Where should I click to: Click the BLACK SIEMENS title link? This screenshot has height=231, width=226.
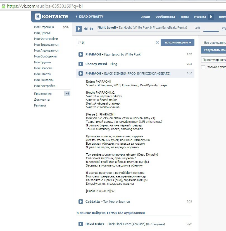pos(137,73)
